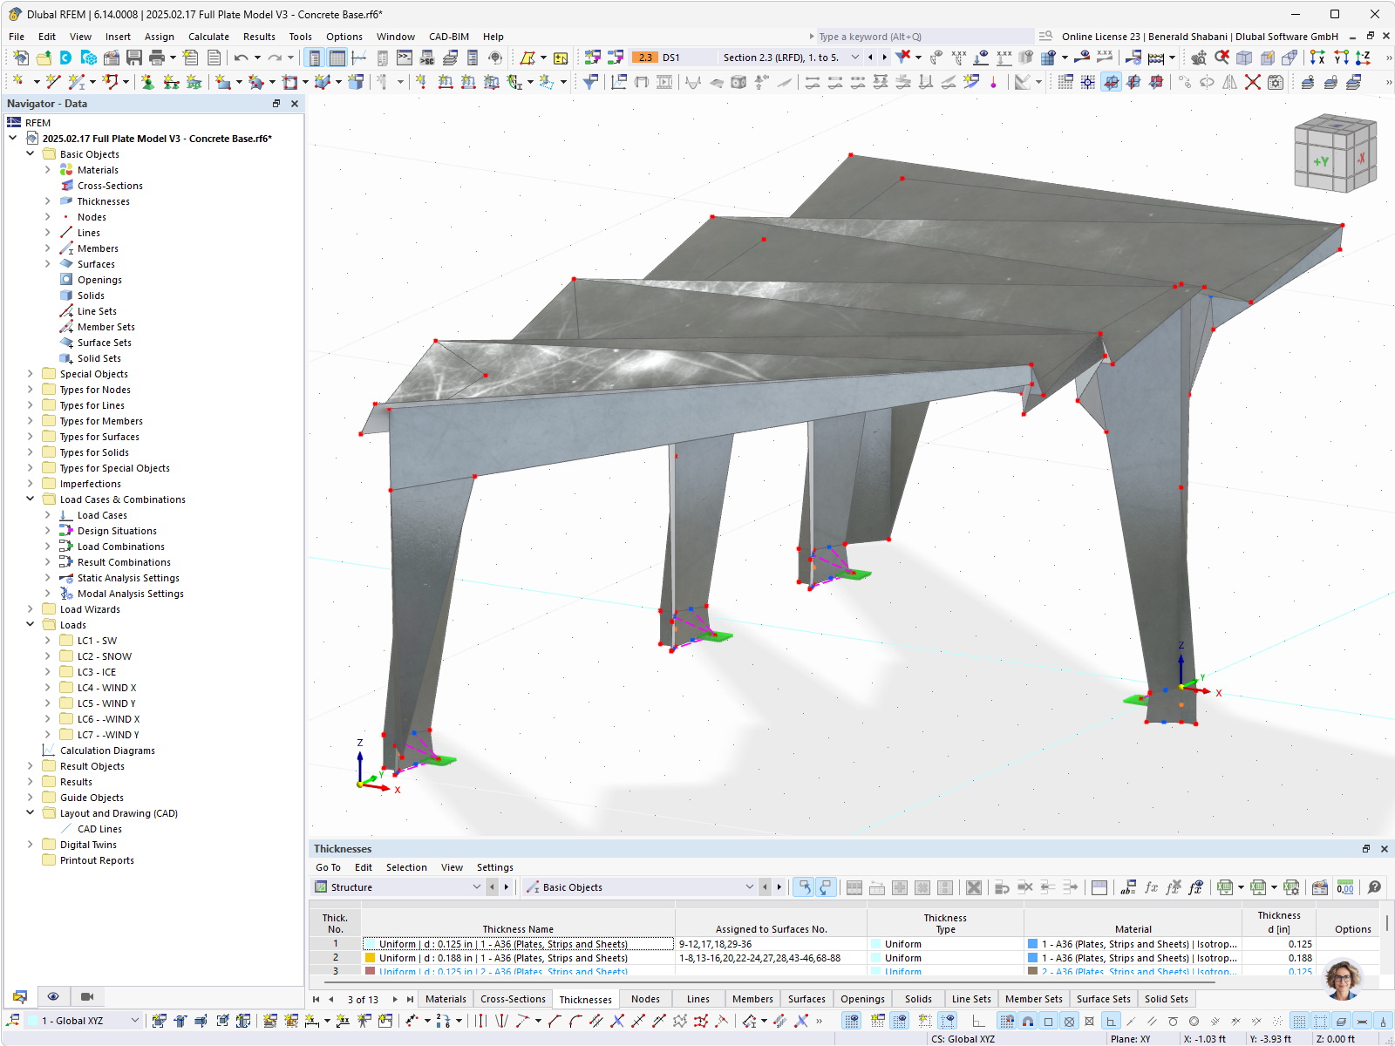Click the filter-with-red-X results icon
The width and height of the screenshot is (1395, 1046).
coord(903,58)
